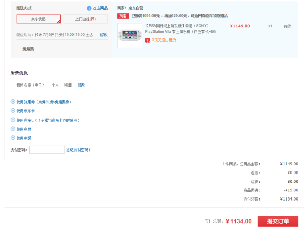Click the 免运费 label

[x=28, y=49]
